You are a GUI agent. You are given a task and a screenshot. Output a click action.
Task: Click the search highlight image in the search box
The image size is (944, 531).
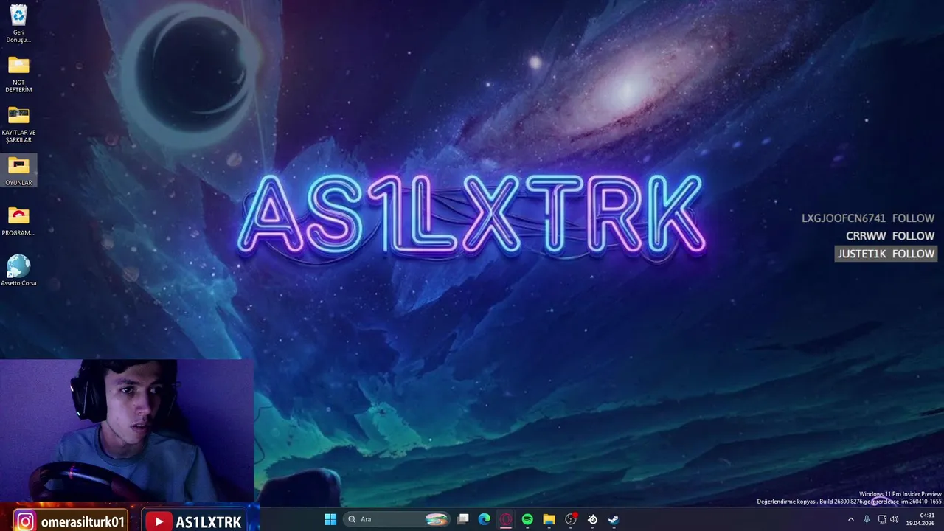[436, 519]
